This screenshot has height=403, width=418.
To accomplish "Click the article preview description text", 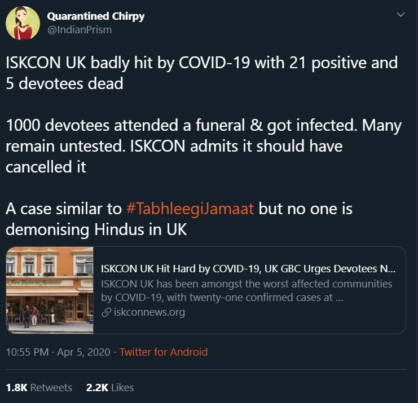I will click(x=247, y=290).
